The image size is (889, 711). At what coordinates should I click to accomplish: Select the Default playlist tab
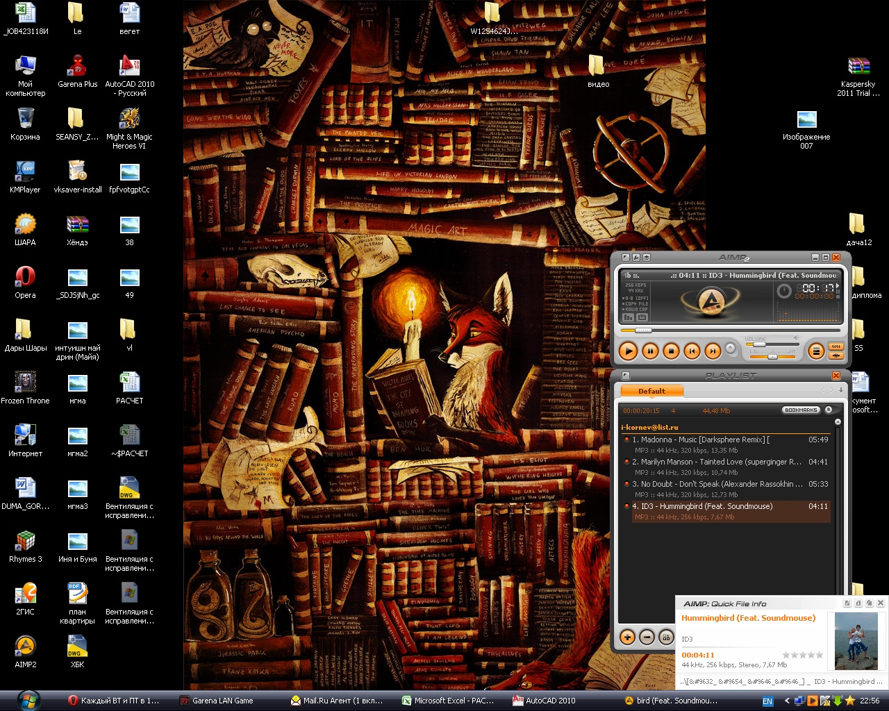pos(651,391)
